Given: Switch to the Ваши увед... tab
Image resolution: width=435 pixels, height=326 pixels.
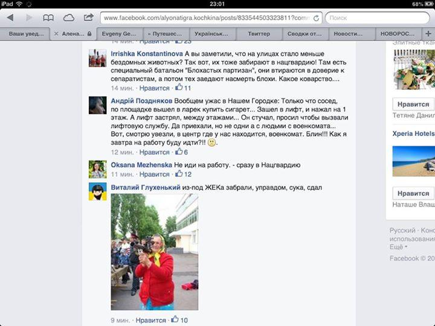Looking at the screenshot, I should click(x=25, y=34).
